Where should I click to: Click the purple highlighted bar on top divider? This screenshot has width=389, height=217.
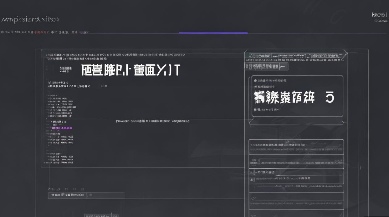(213, 33)
